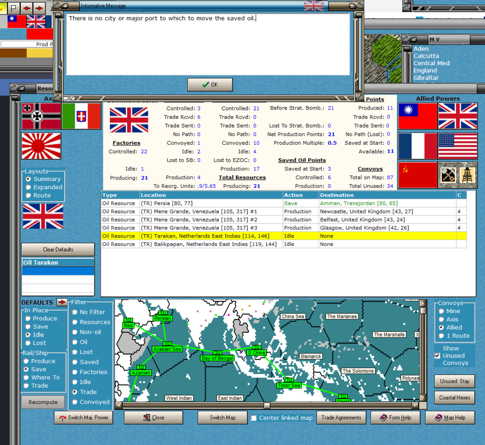Select the French flag in Allied Powers
485x445 pixels.
click(x=418, y=146)
